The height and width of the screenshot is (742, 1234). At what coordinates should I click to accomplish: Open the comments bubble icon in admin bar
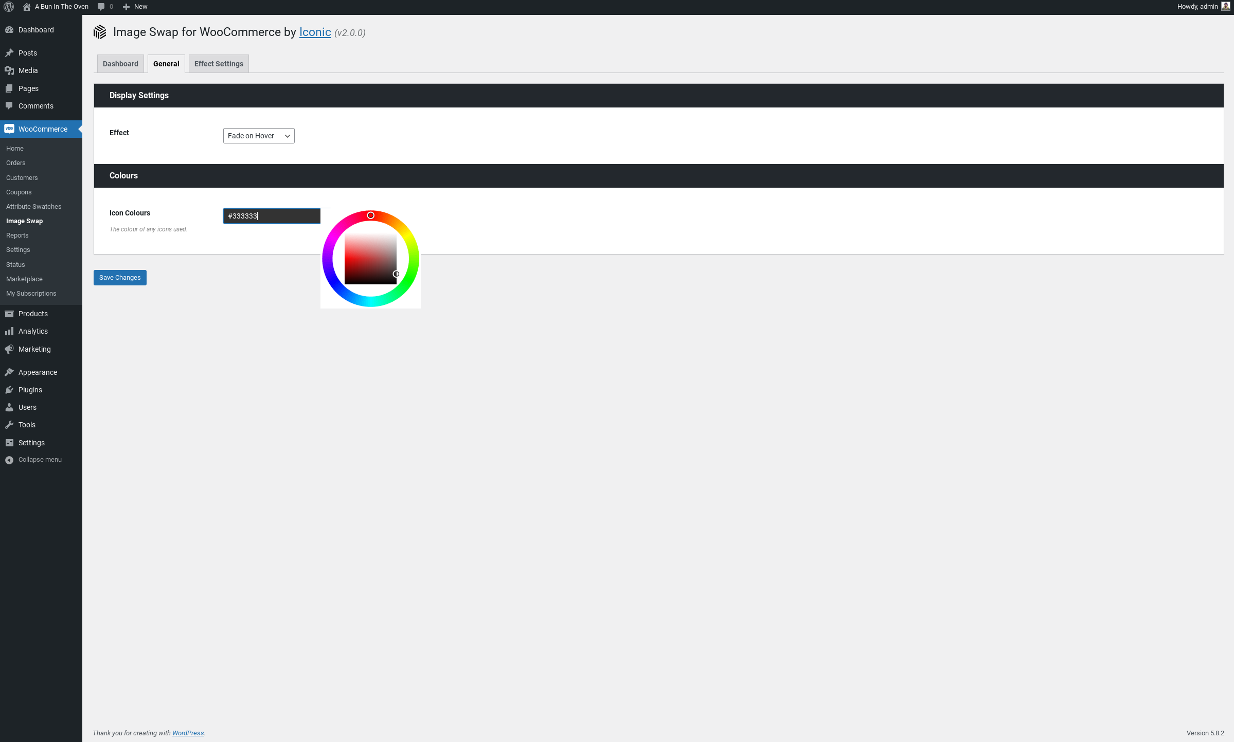(101, 7)
